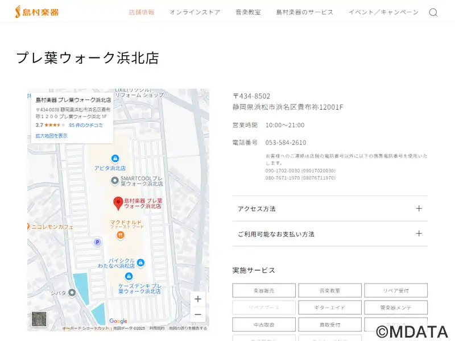
Task: Click the red 島村楽器 map pin
Action: [x=118, y=203]
